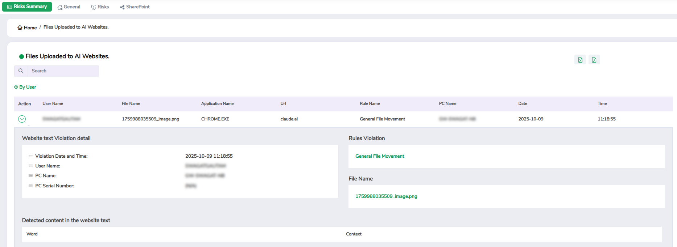Collapse the expanded row using chevron circle
Viewport: 677px width, 247px height.
[22, 119]
